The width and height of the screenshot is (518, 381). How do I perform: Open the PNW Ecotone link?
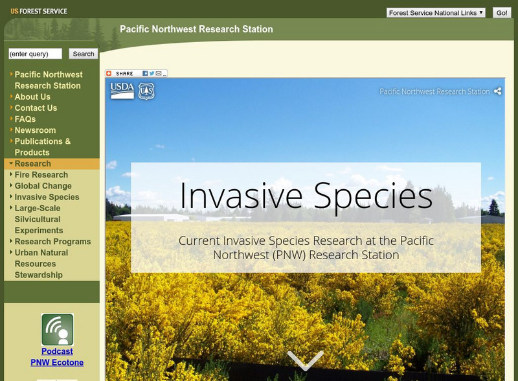click(x=57, y=362)
